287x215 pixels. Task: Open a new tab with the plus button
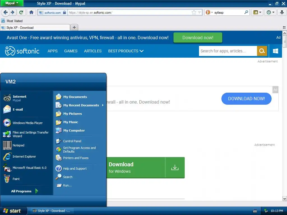point(74,27)
